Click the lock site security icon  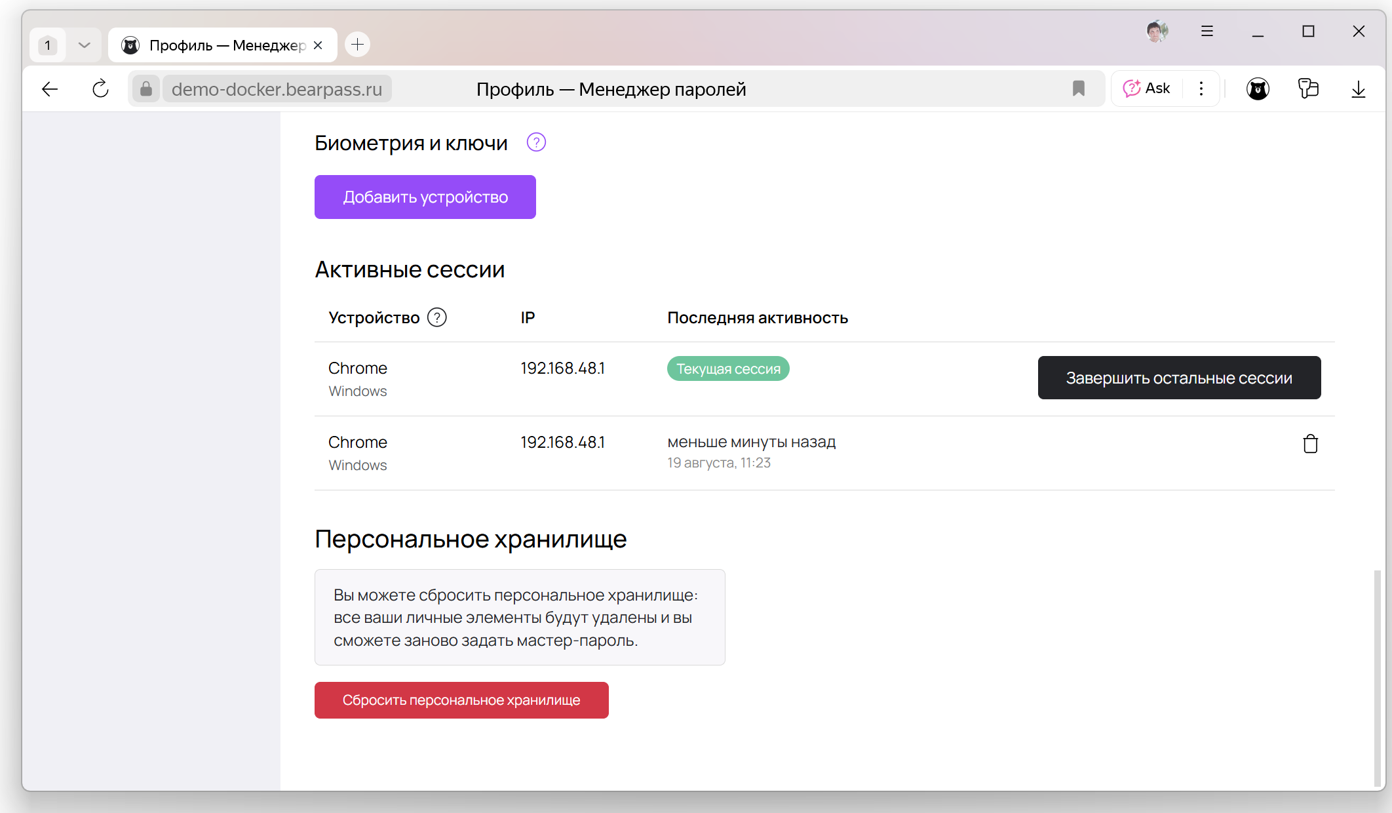[x=145, y=89]
